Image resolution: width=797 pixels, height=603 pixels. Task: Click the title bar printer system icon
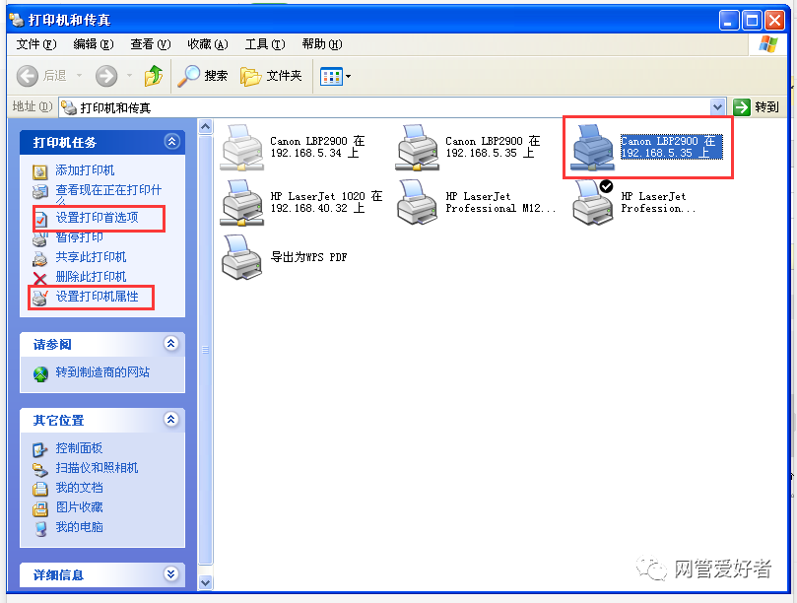[17, 21]
